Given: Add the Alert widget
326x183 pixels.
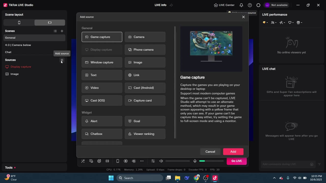Looking at the screenshot, I should click(102, 121).
